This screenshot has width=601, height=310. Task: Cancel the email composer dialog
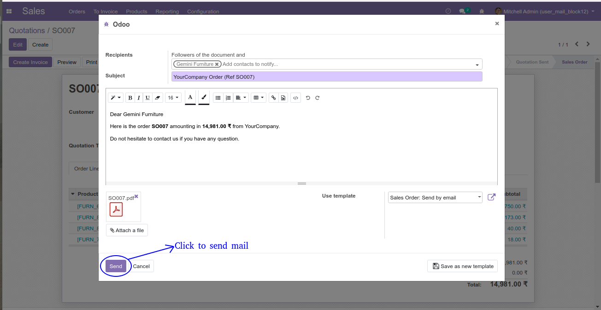(x=141, y=266)
